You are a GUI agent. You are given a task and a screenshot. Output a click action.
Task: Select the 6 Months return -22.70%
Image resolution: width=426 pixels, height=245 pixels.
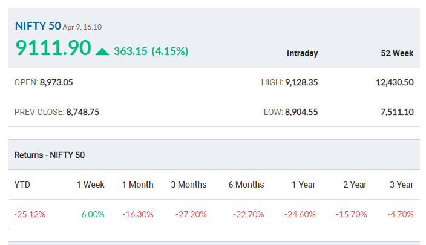tap(249, 214)
